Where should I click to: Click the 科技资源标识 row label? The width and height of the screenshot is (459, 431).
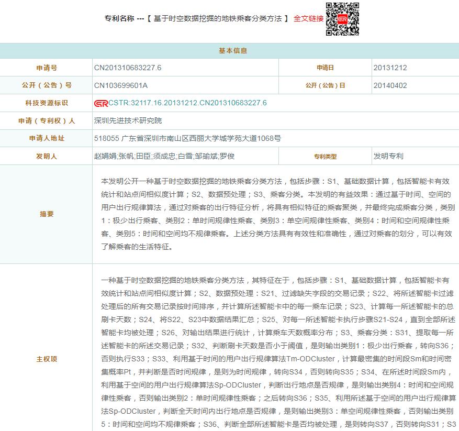(x=46, y=103)
